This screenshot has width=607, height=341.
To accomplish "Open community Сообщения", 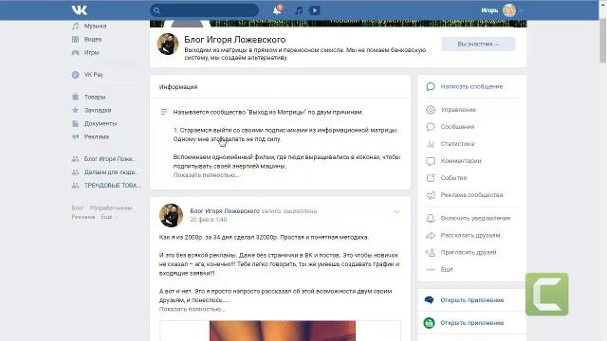I will (x=457, y=127).
